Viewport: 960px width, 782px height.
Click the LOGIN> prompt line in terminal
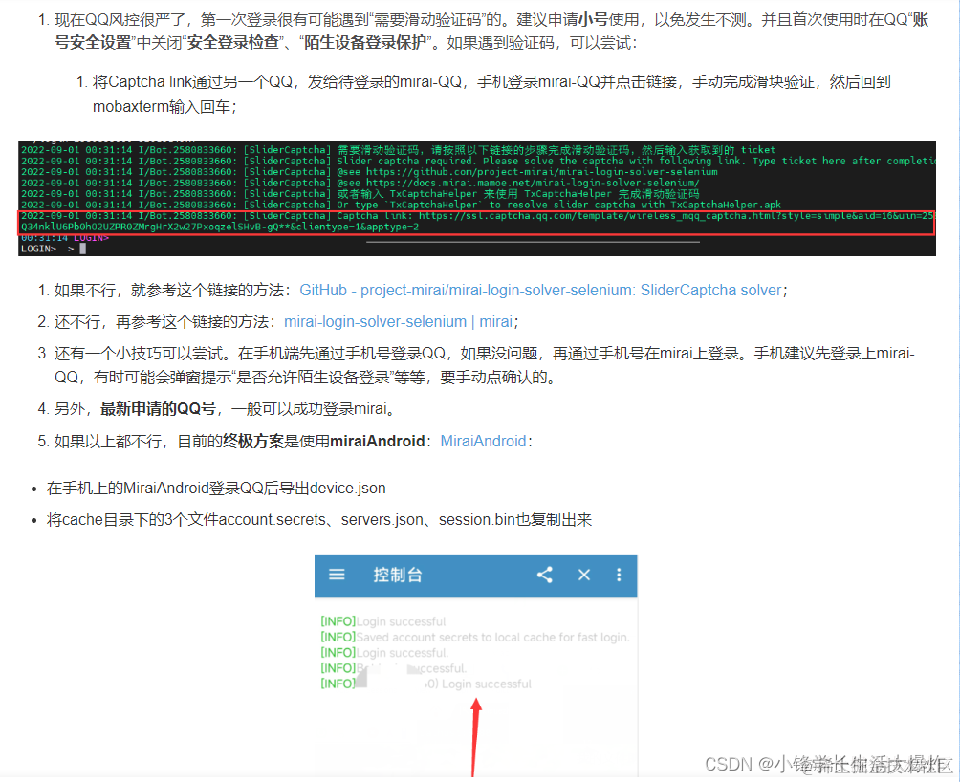(x=54, y=250)
